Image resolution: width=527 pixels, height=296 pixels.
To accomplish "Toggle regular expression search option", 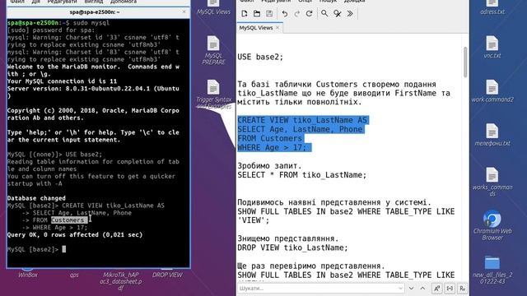I will (x=463, y=289).
